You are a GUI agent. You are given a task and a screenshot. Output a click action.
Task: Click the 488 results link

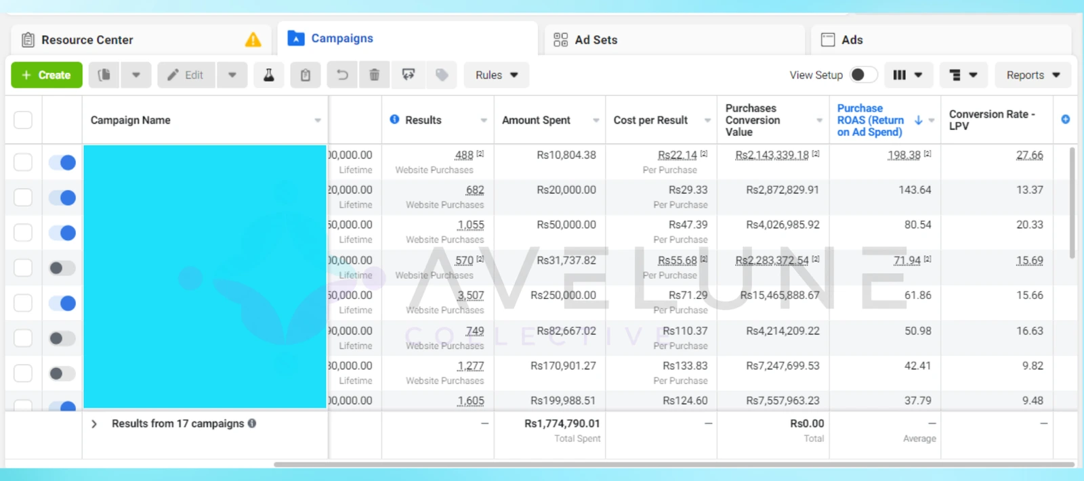(x=464, y=155)
